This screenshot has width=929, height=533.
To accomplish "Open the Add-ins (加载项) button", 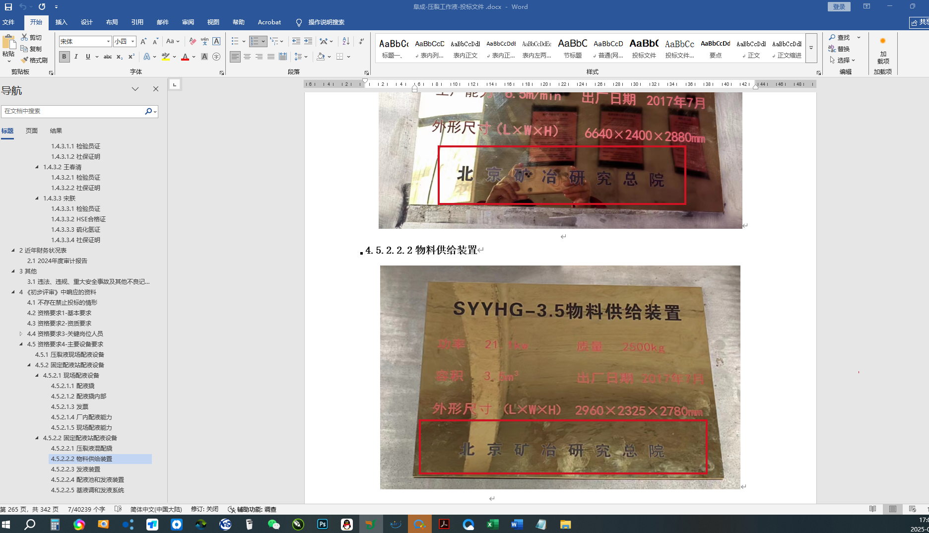I will (x=883, y=51).
